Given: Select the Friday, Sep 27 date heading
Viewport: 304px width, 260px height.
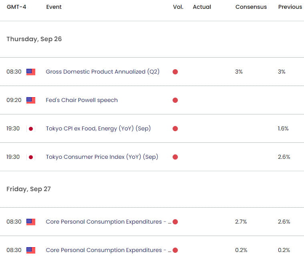Looking at the screenshot, I should (x=29, y=189).
